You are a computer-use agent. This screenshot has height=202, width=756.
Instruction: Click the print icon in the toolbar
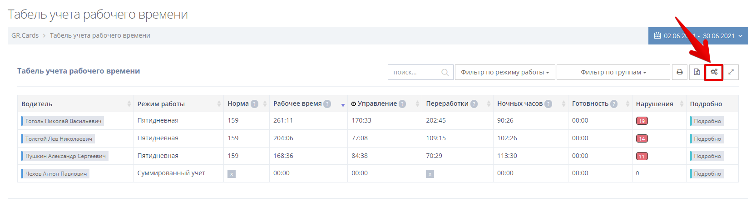679,72
